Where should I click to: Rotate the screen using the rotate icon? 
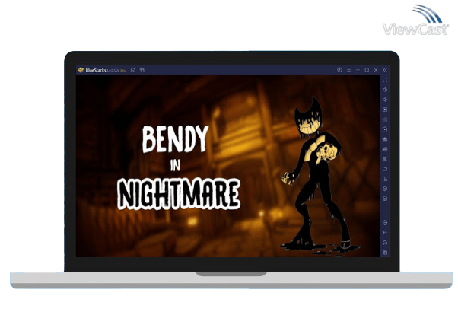tap(385, 179)
